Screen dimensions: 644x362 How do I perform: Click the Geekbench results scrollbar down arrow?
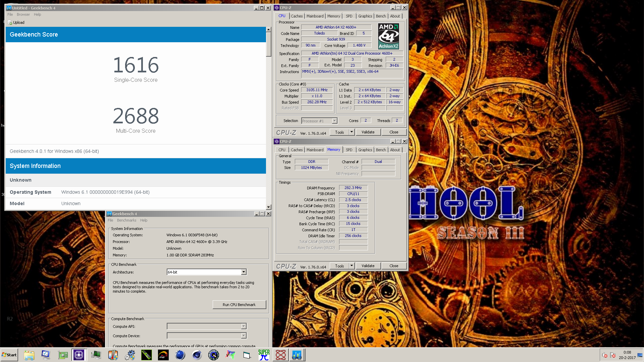pos(268,207)
